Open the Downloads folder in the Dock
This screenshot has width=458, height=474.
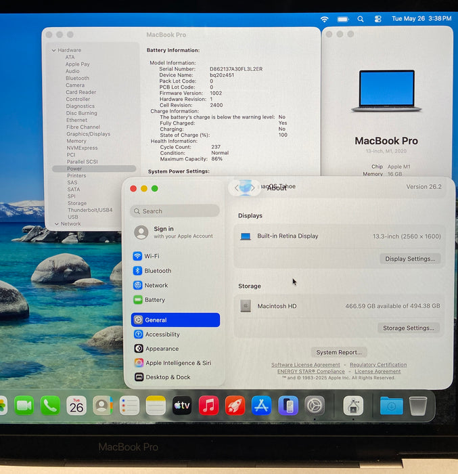coord(392,406)
